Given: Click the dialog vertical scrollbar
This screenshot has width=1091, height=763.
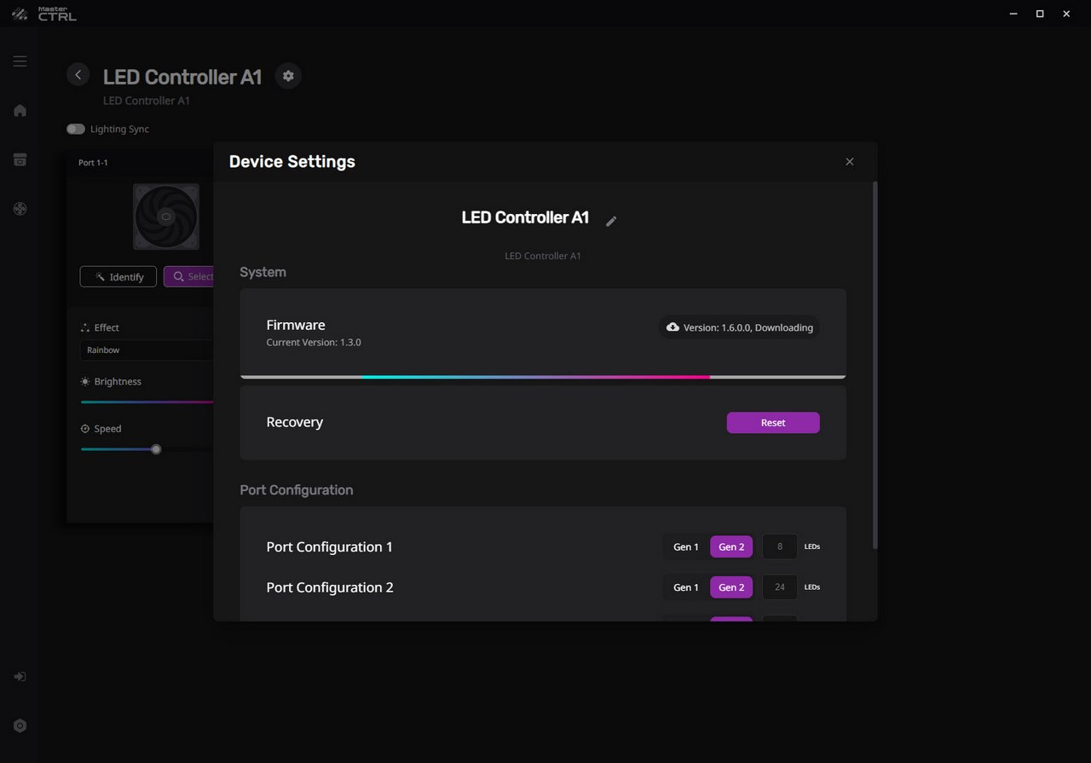Looking at the screenshot, I should tap(875, 365).
